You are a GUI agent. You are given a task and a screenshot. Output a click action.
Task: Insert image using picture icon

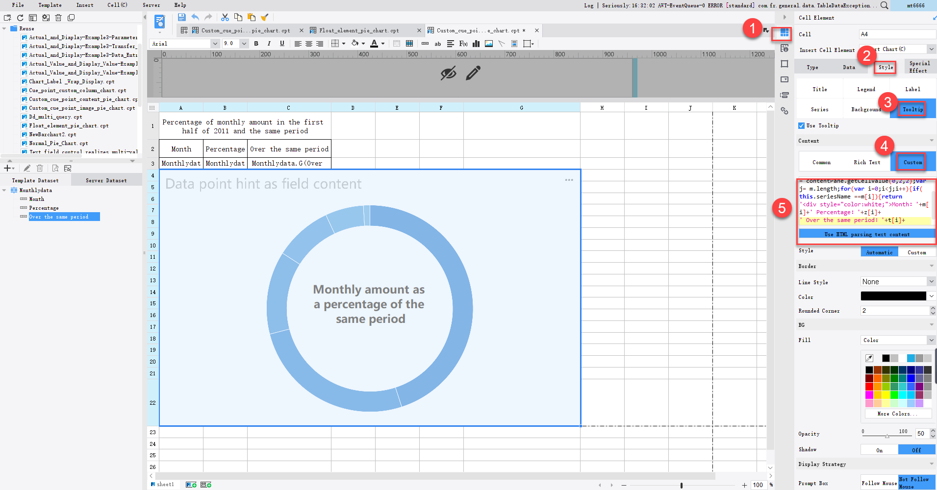(x=489, y=44)
